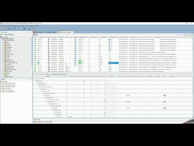Click the Undo toolbar icon

(13, 28)
